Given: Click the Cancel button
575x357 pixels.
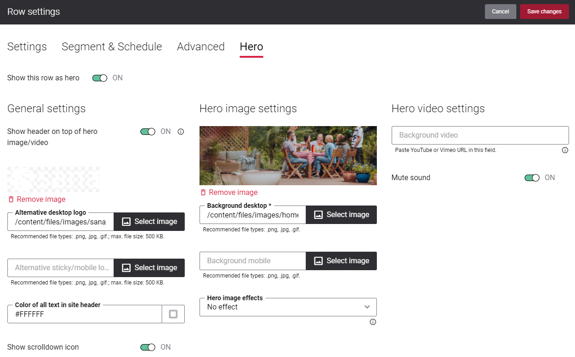Looking at the screenshot, I should click(501, 12).
